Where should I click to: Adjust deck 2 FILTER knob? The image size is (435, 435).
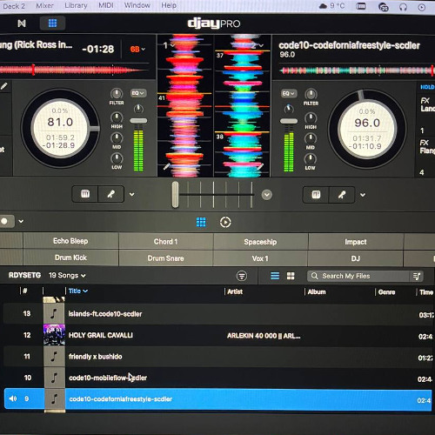tap(311, 94)
